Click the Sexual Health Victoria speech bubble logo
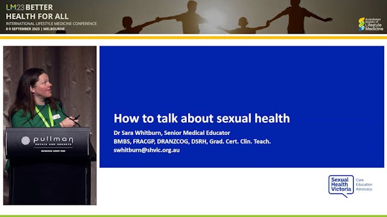Screen dimensions: 387x217 tap(341, 186)
